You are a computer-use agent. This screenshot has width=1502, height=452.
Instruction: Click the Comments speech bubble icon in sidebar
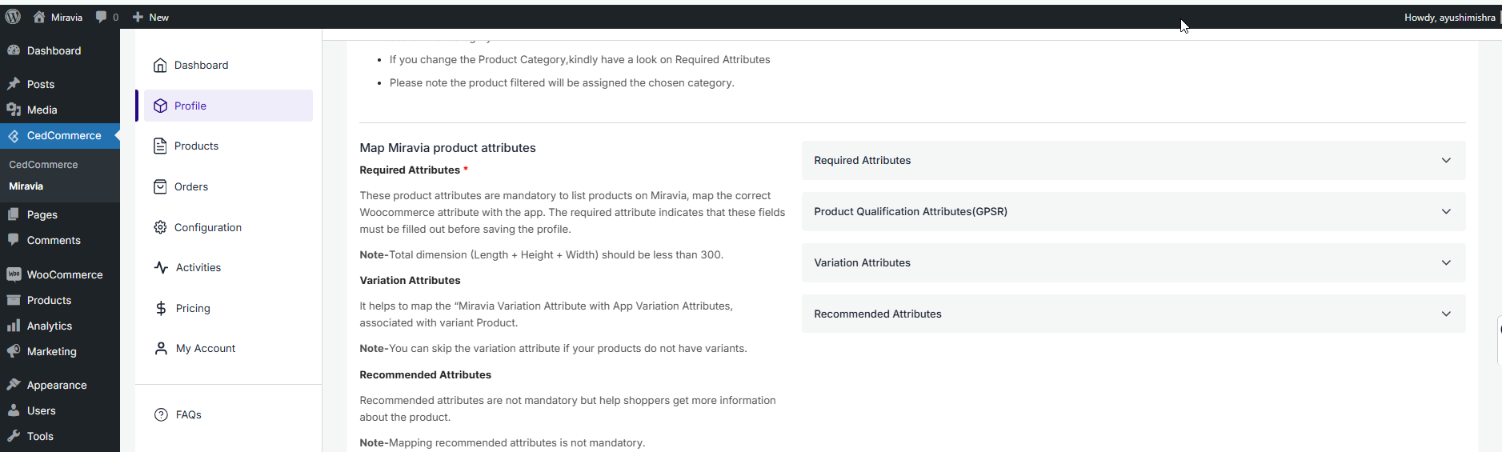pyautogui.click(x=14, y=240)
